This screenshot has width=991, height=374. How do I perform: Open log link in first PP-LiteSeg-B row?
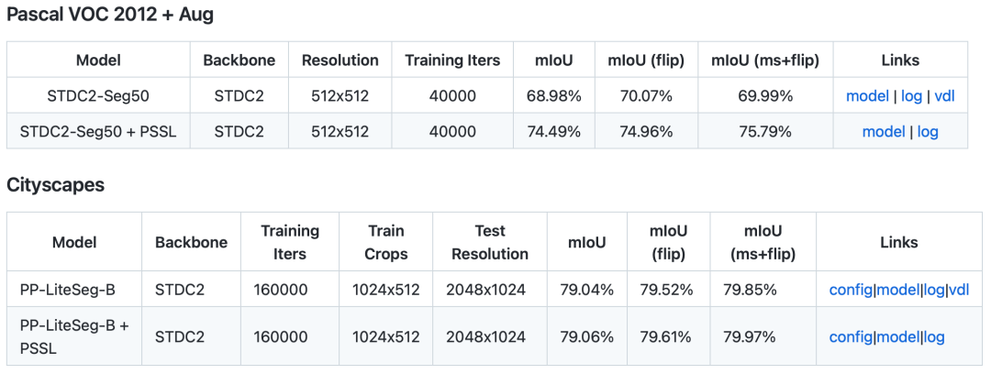pyautogui.click(x=934, y=290)
